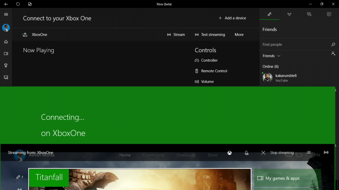Open the user profile avatar in sidebar
This screenshot has height=190, width=339.
[x=6, y=28]
